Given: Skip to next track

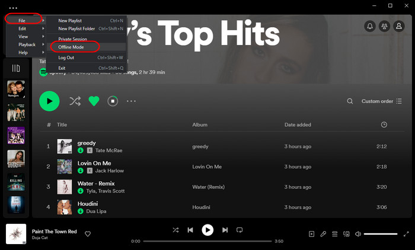Looking at the screenshot, I should [x=225, y=230].
